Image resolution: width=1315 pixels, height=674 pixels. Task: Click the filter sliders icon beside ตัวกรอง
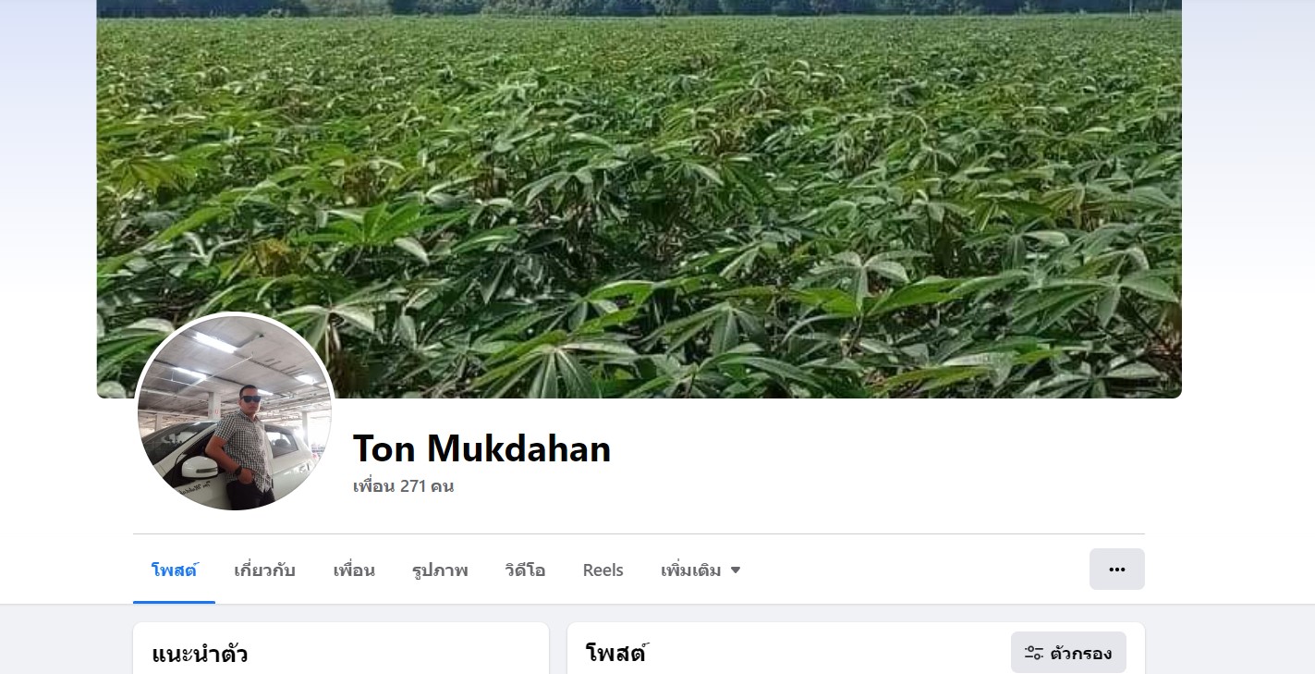pyautogui.click(x=1034, y=653)
